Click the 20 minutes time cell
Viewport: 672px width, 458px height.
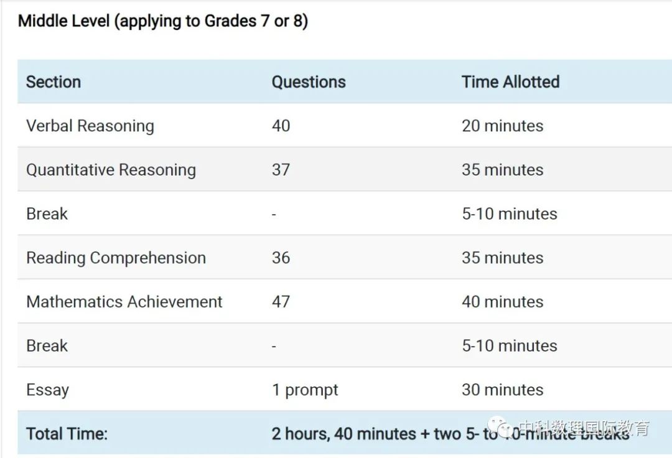502,126
